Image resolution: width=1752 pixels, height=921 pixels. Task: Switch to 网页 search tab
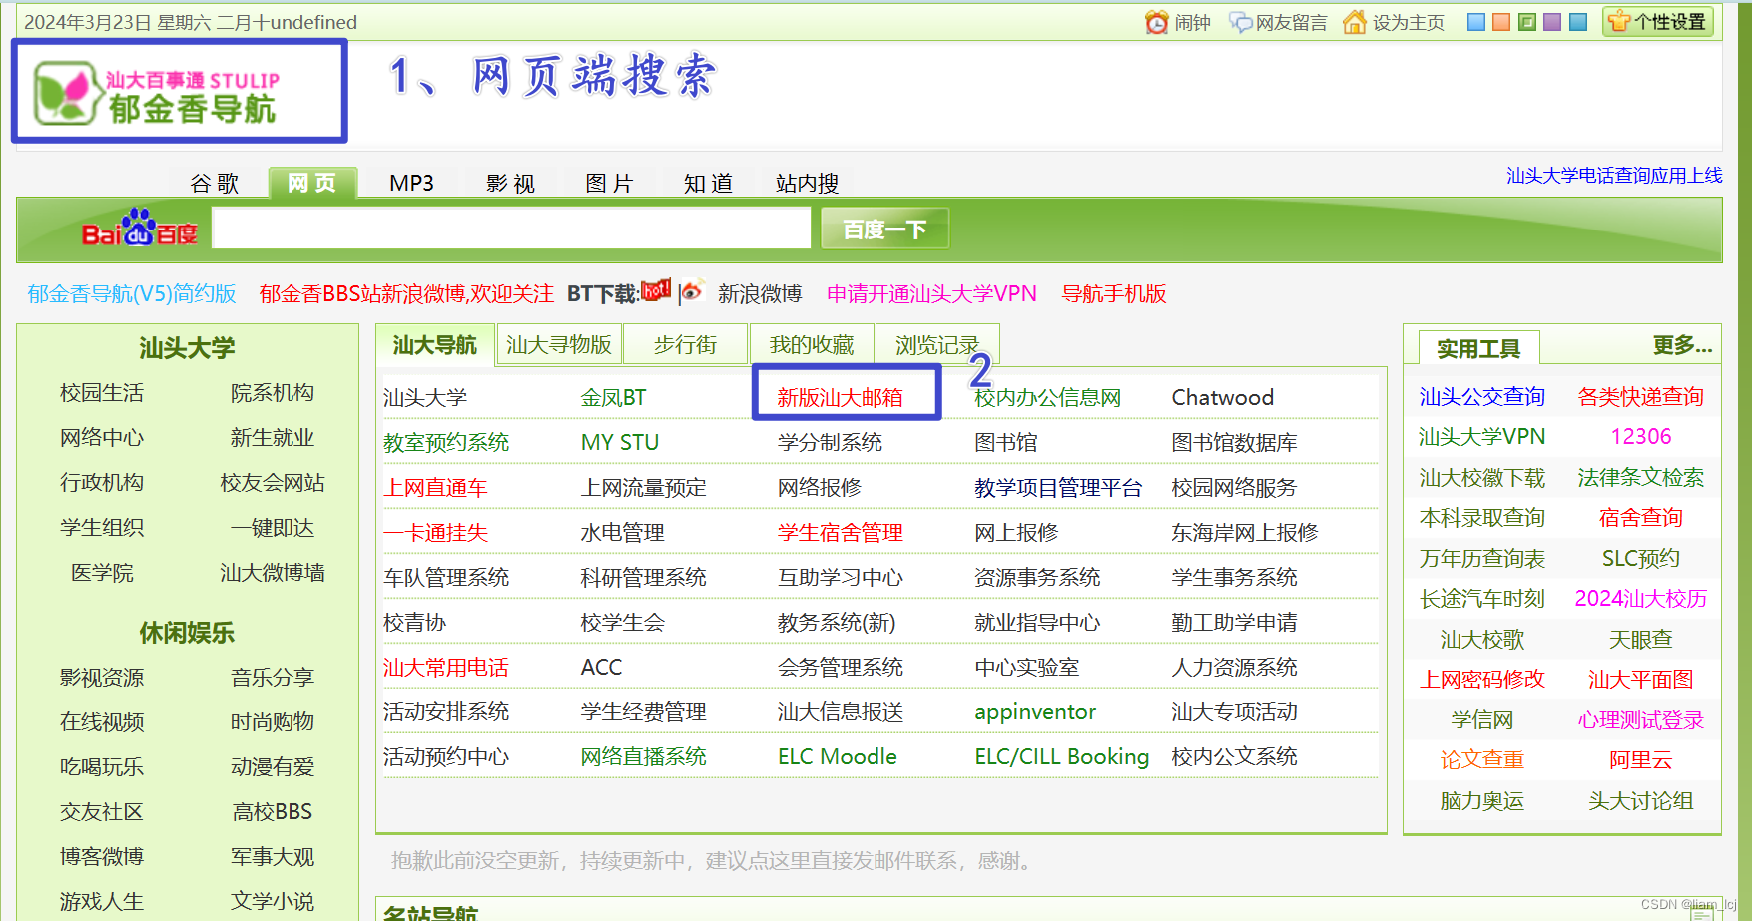312,183
